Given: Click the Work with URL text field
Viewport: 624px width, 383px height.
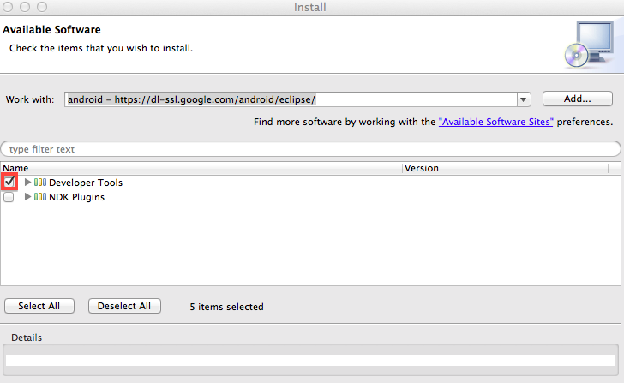Looking at the screenshot, I should coord(291,99).
